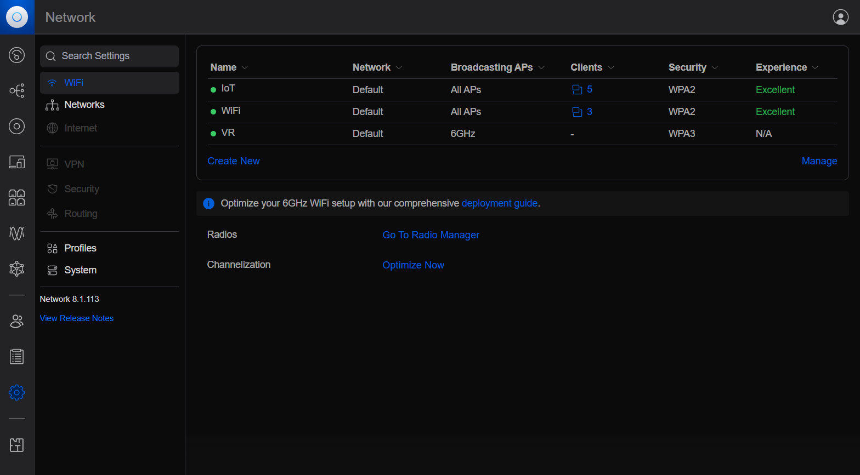Click Create New WiFi link

pyautogui.click(x=234, y=161)
